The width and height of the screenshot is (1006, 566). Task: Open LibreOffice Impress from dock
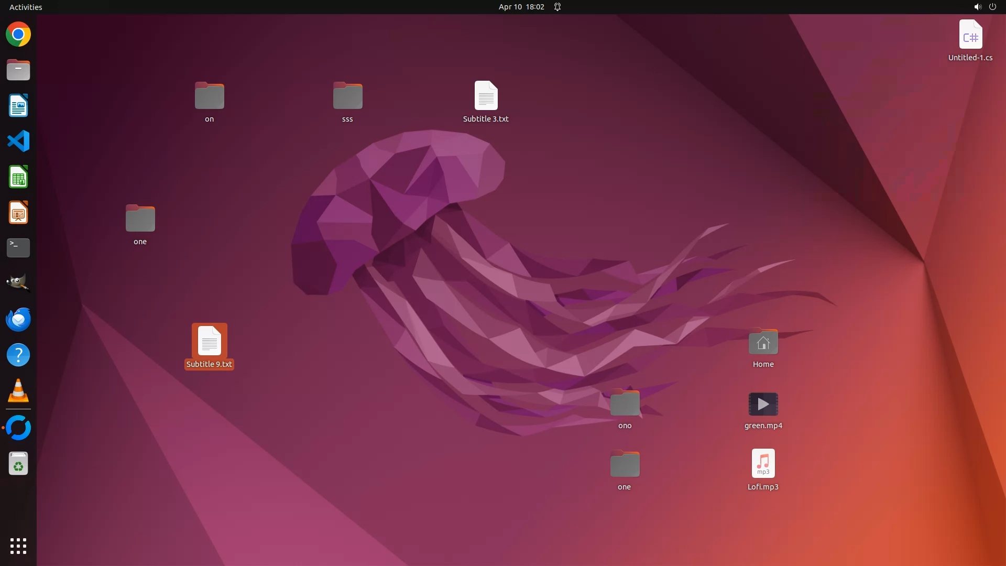[18, 213]
